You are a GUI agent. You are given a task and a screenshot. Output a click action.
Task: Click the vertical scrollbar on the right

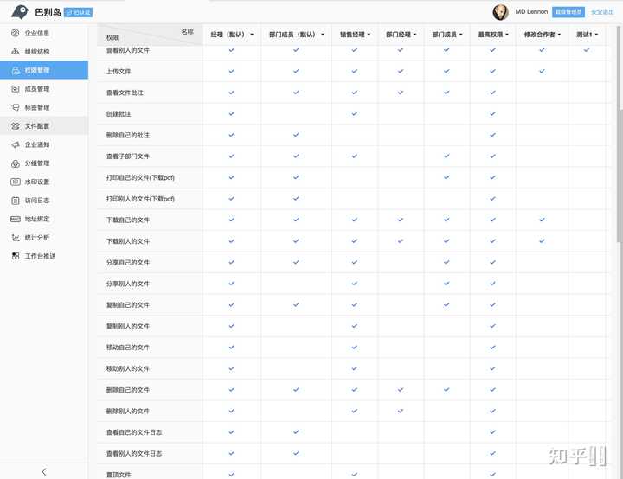[620, 133]
